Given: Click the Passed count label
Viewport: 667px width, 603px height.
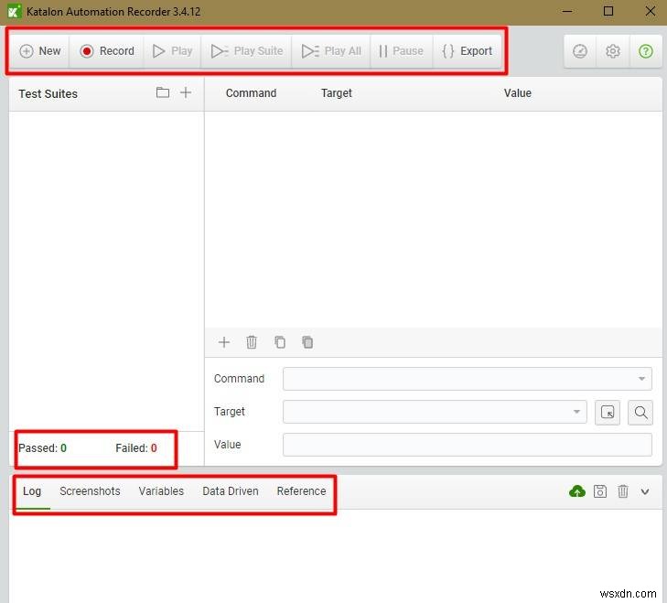Looking at the screenshot, I should 42,448.
